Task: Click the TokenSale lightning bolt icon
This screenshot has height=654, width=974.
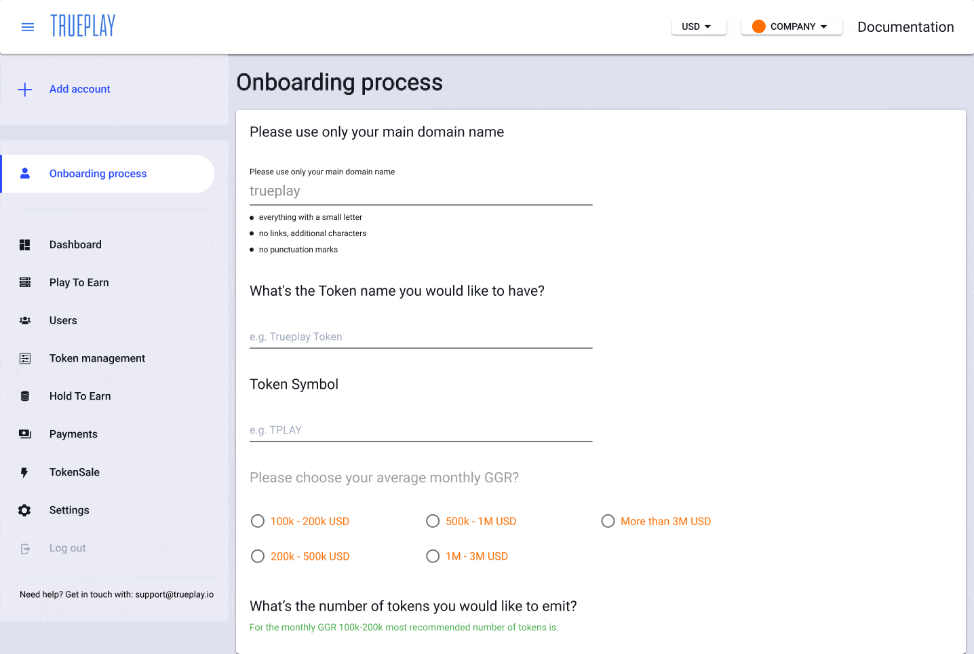Action: click(x=24, y=472)
